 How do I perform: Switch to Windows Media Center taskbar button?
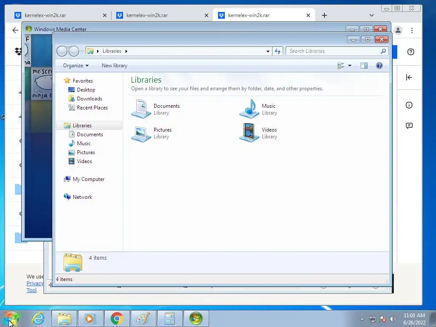click(x=196, y=318)
